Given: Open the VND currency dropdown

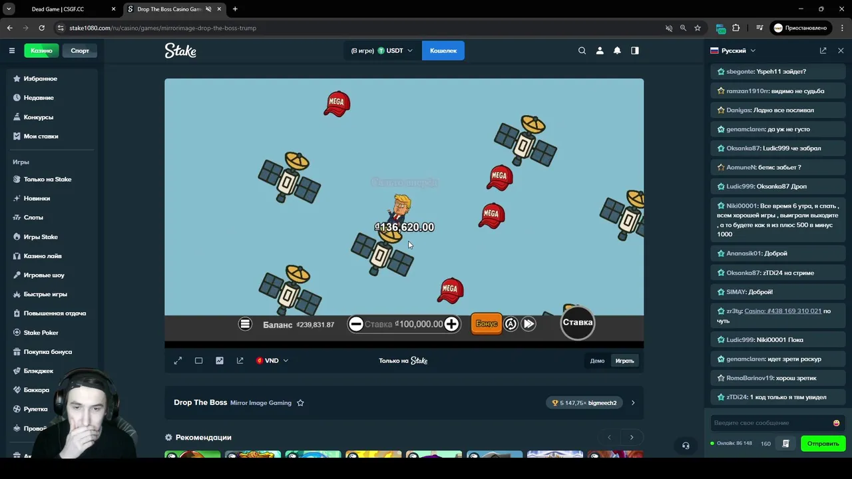Looking at the screenshot, I should tap(272, 361).
